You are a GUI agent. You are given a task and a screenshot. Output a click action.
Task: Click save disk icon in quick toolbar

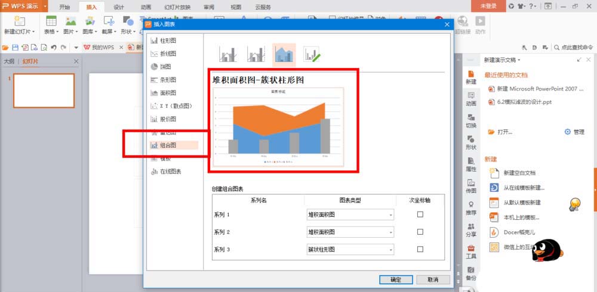point(16,48)
